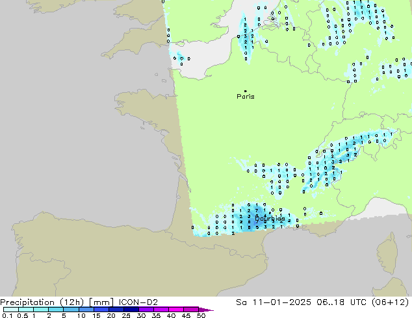Click the 'Precipitation (12h)' title text

42,302
